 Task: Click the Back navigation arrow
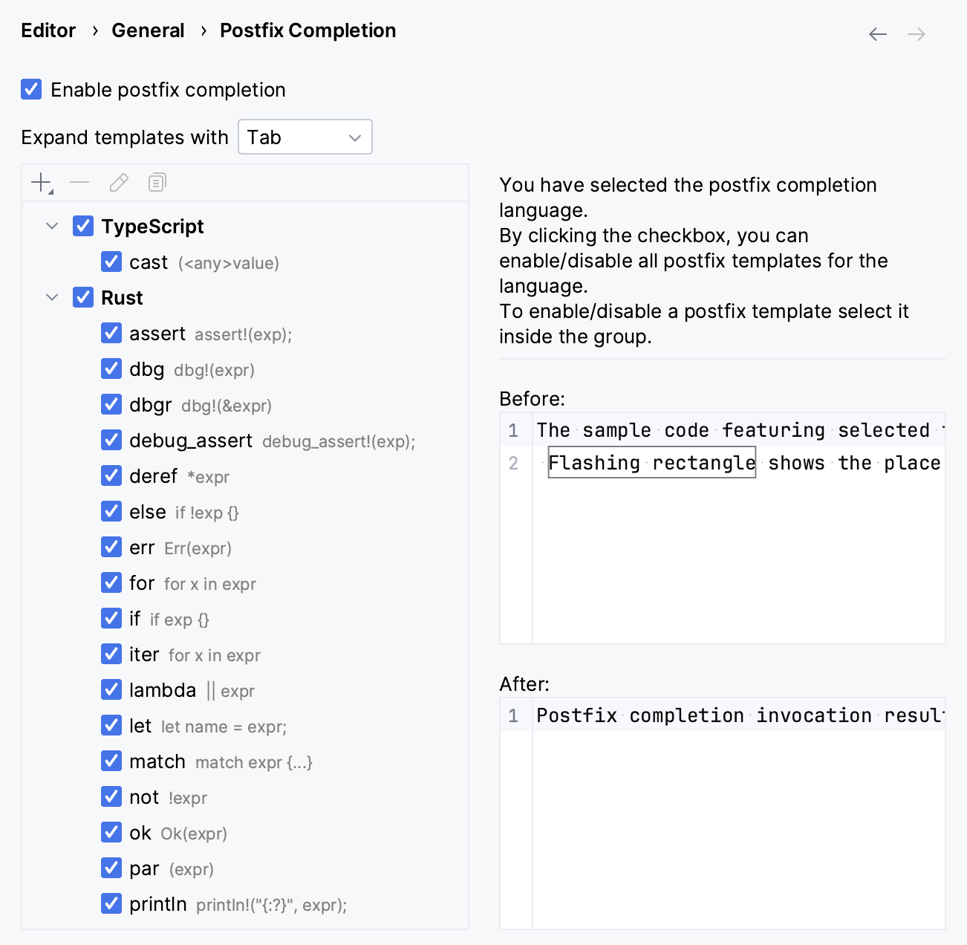(x=877, y=33)
